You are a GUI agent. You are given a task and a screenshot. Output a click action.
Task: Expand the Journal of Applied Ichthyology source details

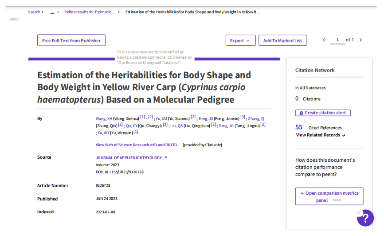pos(166,157)
